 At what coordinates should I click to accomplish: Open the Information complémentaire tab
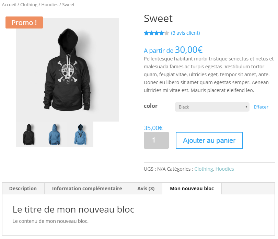tap(87, 188)
